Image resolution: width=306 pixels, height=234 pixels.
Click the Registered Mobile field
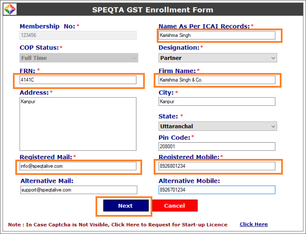pos(217,166)
